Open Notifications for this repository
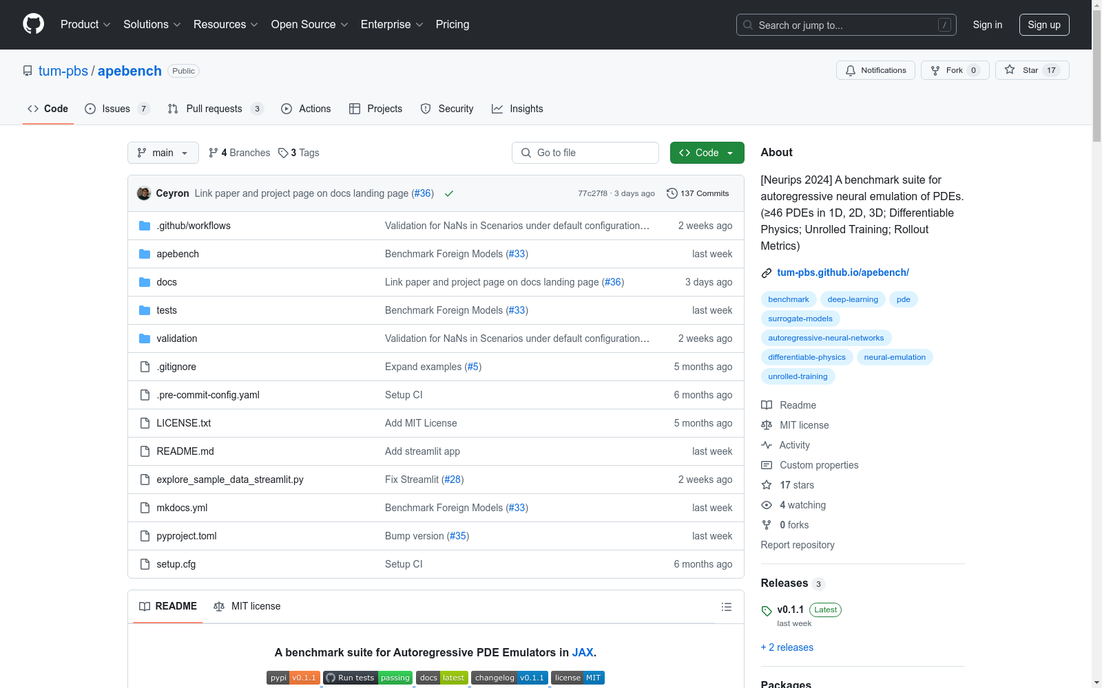This screenshot has height=688, width=1102. [x=875, y=70]
